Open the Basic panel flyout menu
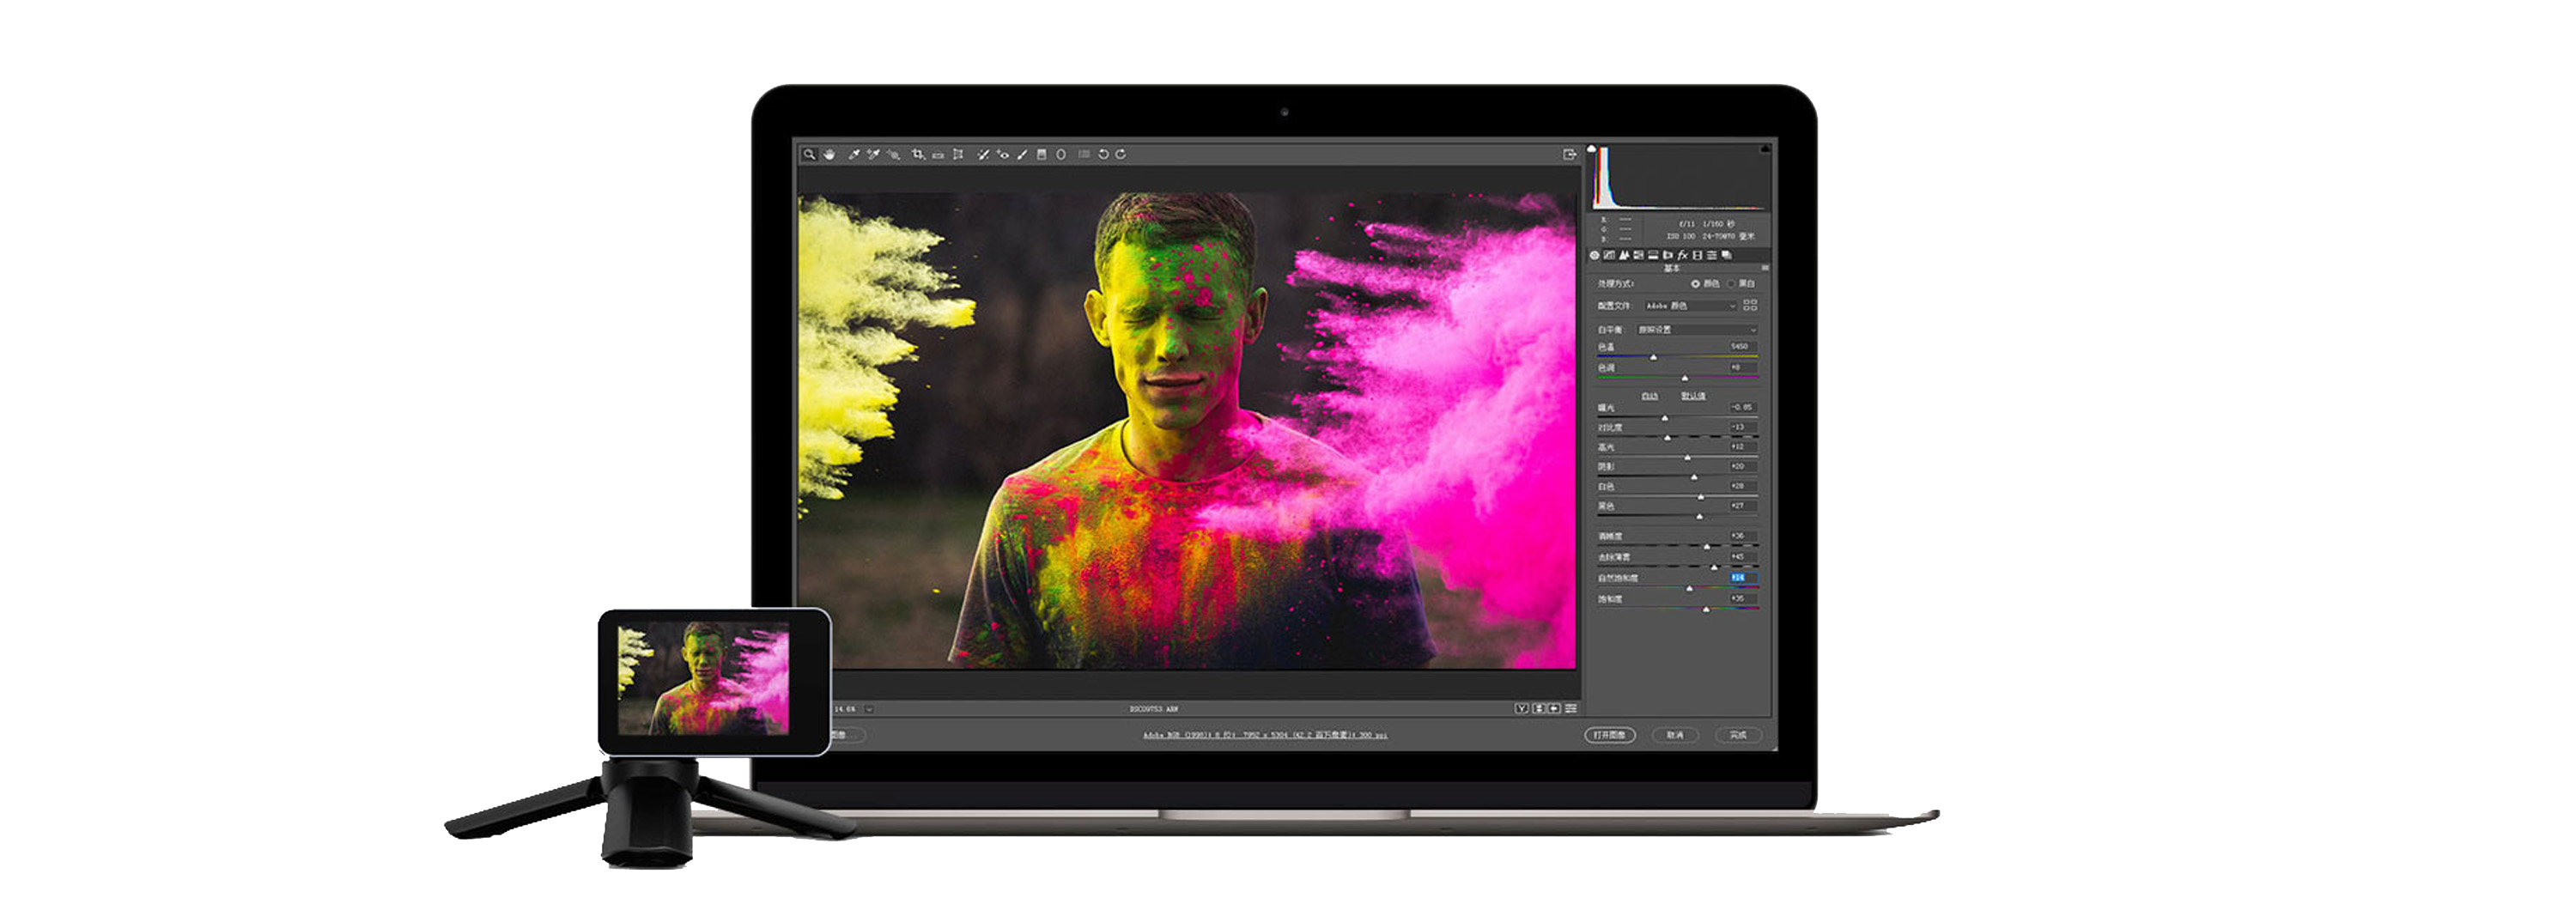The width and height of the screenshot is (2576, 910). (x=1766, y=268)
